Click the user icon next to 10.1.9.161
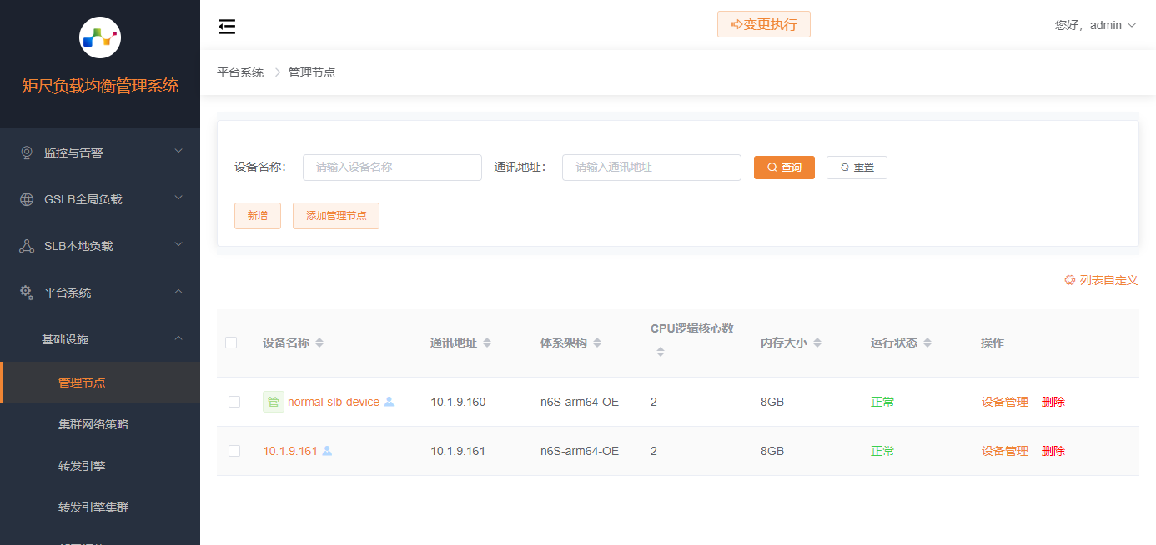 click(x=327, y=451)
